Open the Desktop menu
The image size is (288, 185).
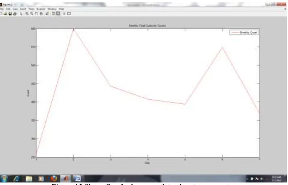(41, 9)
